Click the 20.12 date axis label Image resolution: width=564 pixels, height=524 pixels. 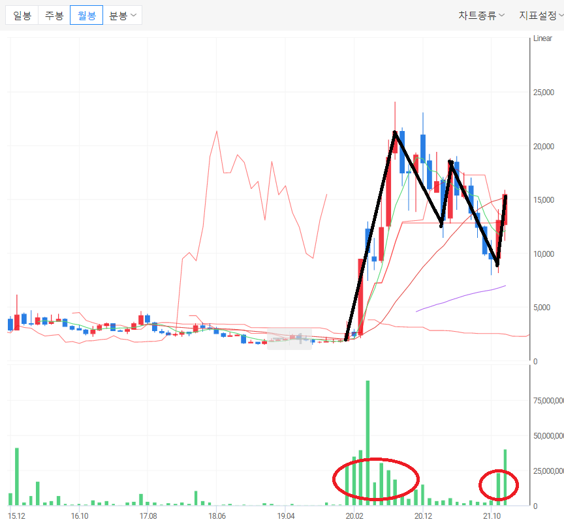click(x=423, y=516)
